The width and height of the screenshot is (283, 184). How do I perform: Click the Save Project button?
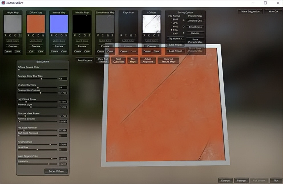coord(175,45)
